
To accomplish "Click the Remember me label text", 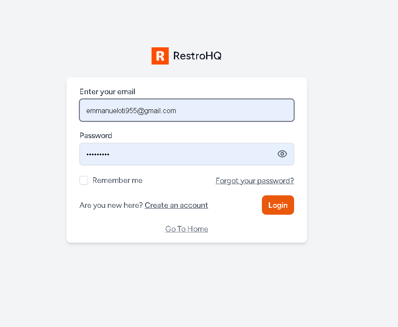I will click(x=117, y=180).
